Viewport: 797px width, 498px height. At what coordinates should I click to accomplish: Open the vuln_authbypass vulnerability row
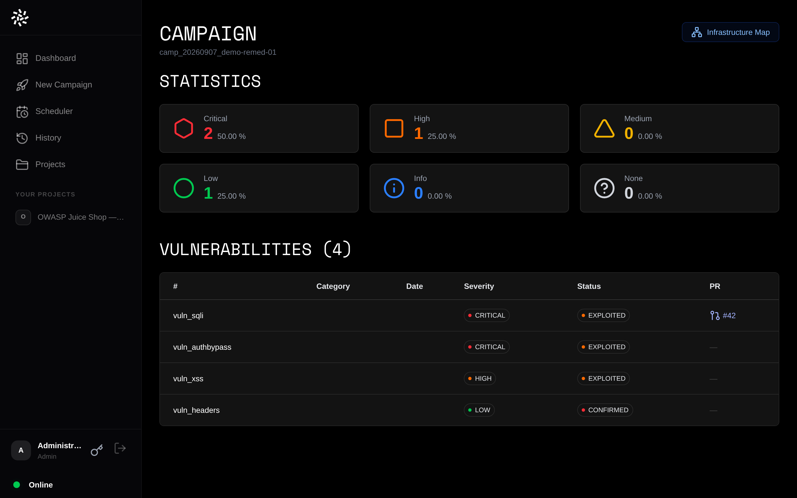click(469, 347)
